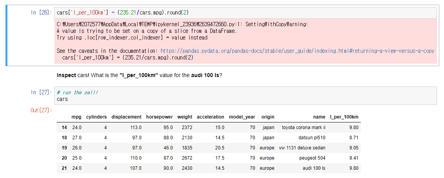Click weight value 2672
The height and width of the screenshot is (178, 444).
(187, 158)
